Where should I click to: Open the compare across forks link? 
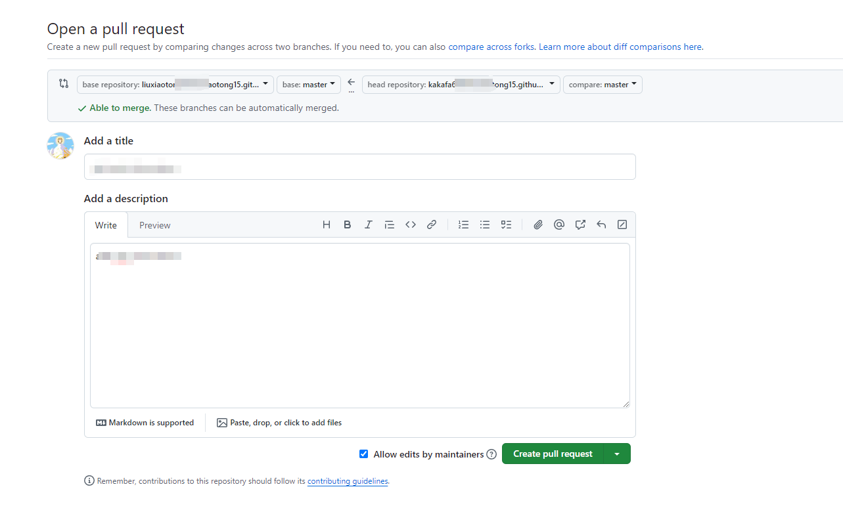[491, 47]
